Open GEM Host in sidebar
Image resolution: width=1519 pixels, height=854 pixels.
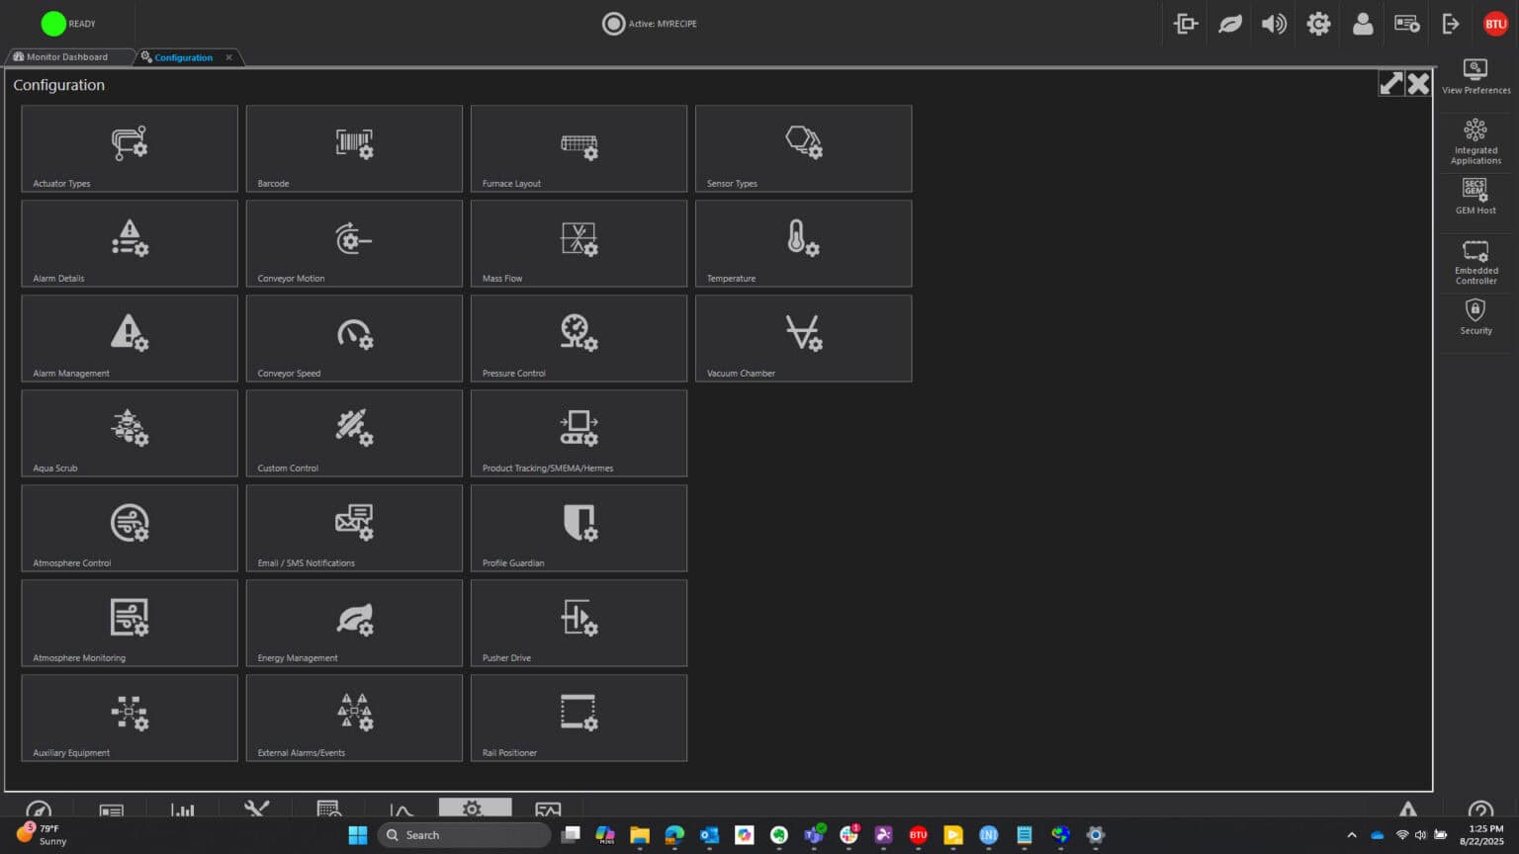tap(1475, 196)
